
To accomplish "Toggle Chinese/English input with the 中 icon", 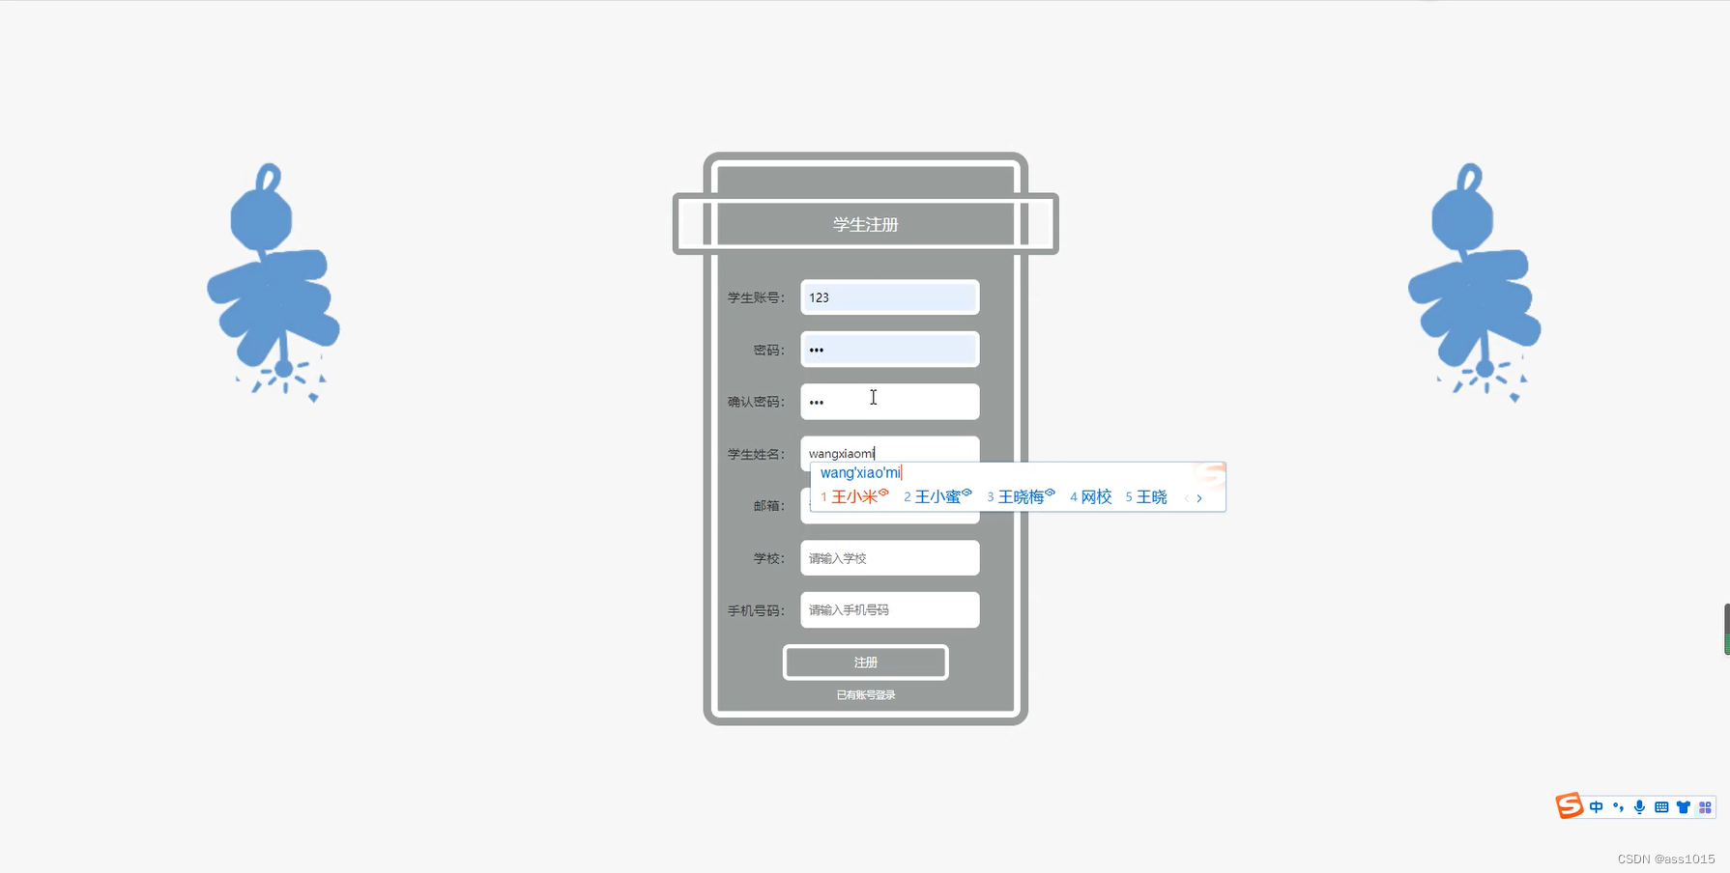I will click(1596, 806).
